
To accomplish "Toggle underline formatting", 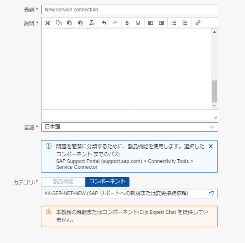I will (x=138, y=23).
